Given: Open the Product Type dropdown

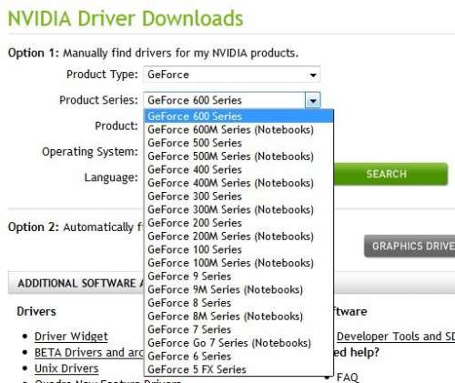Looking at the screenshot, I should [232, 75].
